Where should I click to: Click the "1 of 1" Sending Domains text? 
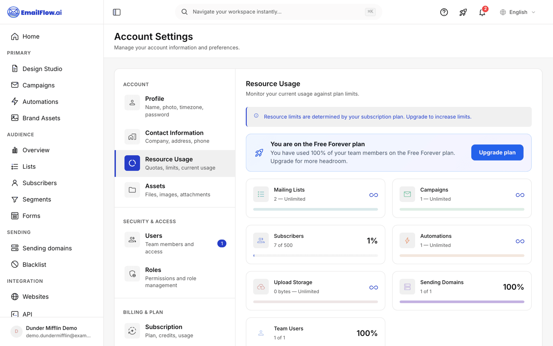(x=426, y=292)
